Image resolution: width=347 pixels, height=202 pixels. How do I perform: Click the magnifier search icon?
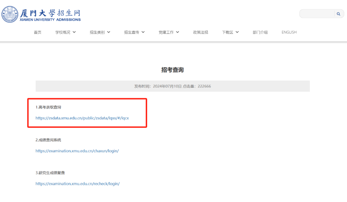tap(338, 14)
